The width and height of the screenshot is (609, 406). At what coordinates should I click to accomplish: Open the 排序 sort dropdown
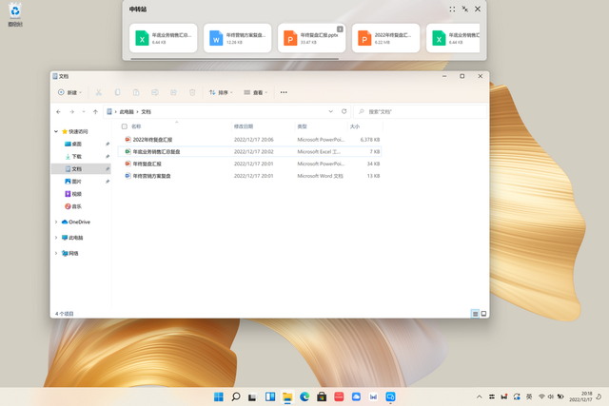(221, 92)
